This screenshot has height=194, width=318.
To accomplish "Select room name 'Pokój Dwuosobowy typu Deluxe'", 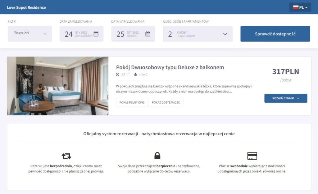I will (170, 67).
